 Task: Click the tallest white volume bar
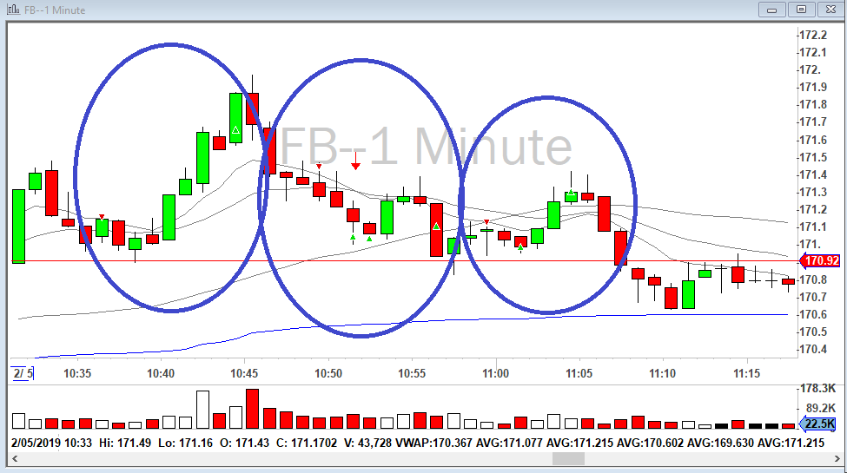[202, 410]
